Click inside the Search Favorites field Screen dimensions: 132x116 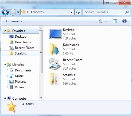coord(104,12)
